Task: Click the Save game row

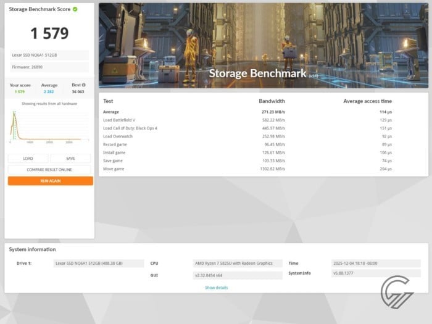Action: point(247,160)
